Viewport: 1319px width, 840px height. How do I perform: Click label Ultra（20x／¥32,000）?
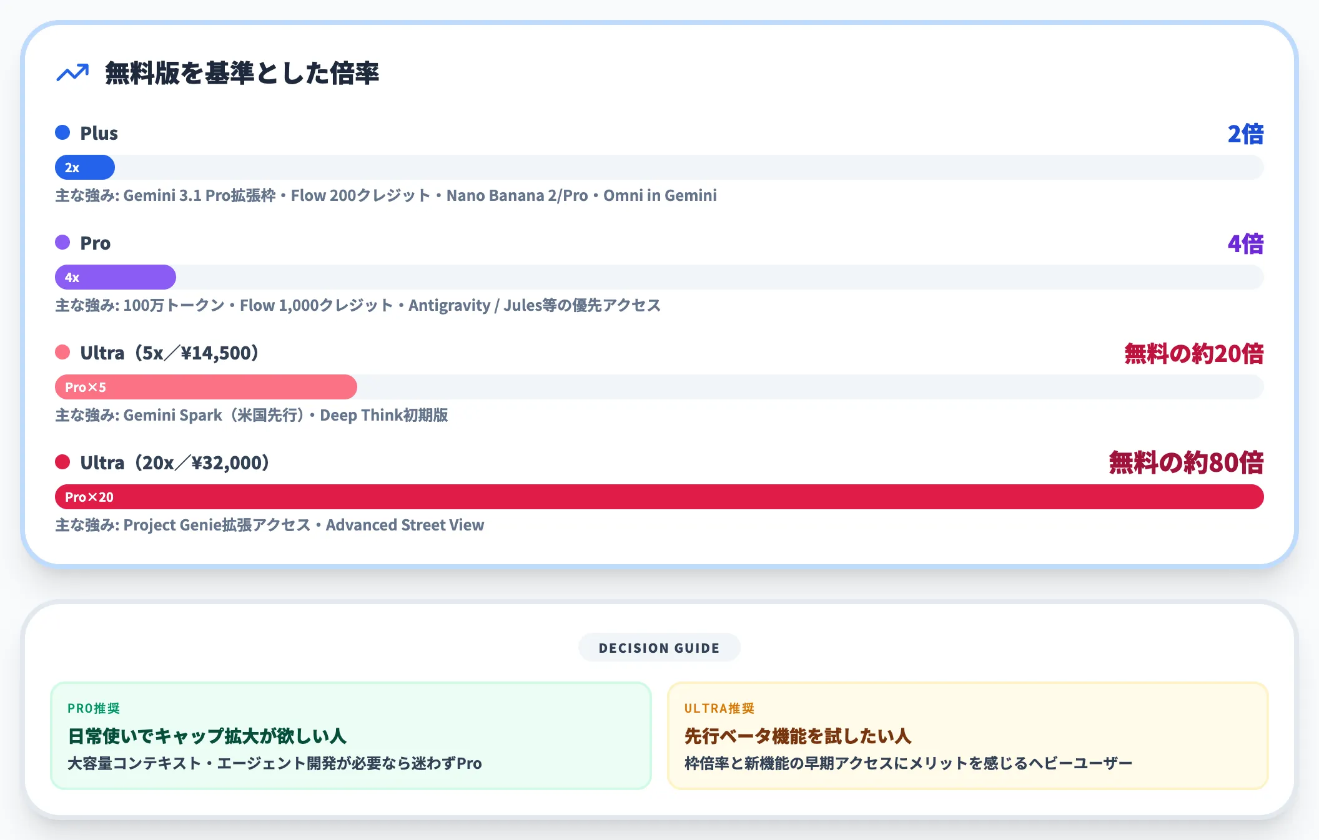tap(175, 462)
